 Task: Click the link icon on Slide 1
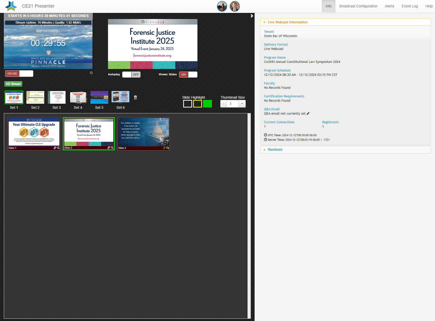tap(55, 148)
